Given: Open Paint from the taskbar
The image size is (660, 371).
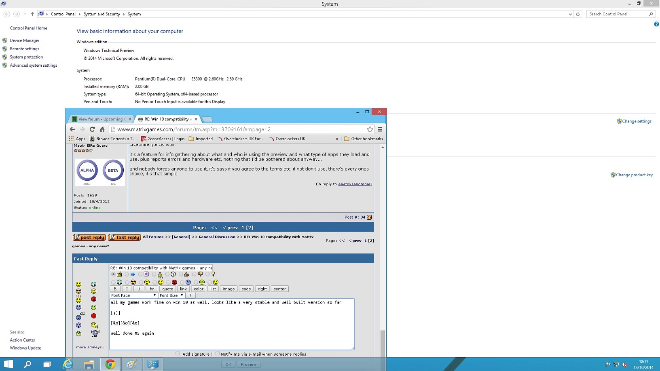Looking at the screenshot, I should tap(131, 364).
